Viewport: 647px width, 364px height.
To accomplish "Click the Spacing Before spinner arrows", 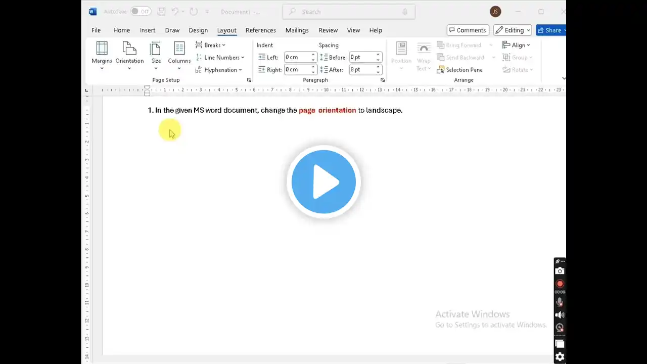I will (378, 57).
